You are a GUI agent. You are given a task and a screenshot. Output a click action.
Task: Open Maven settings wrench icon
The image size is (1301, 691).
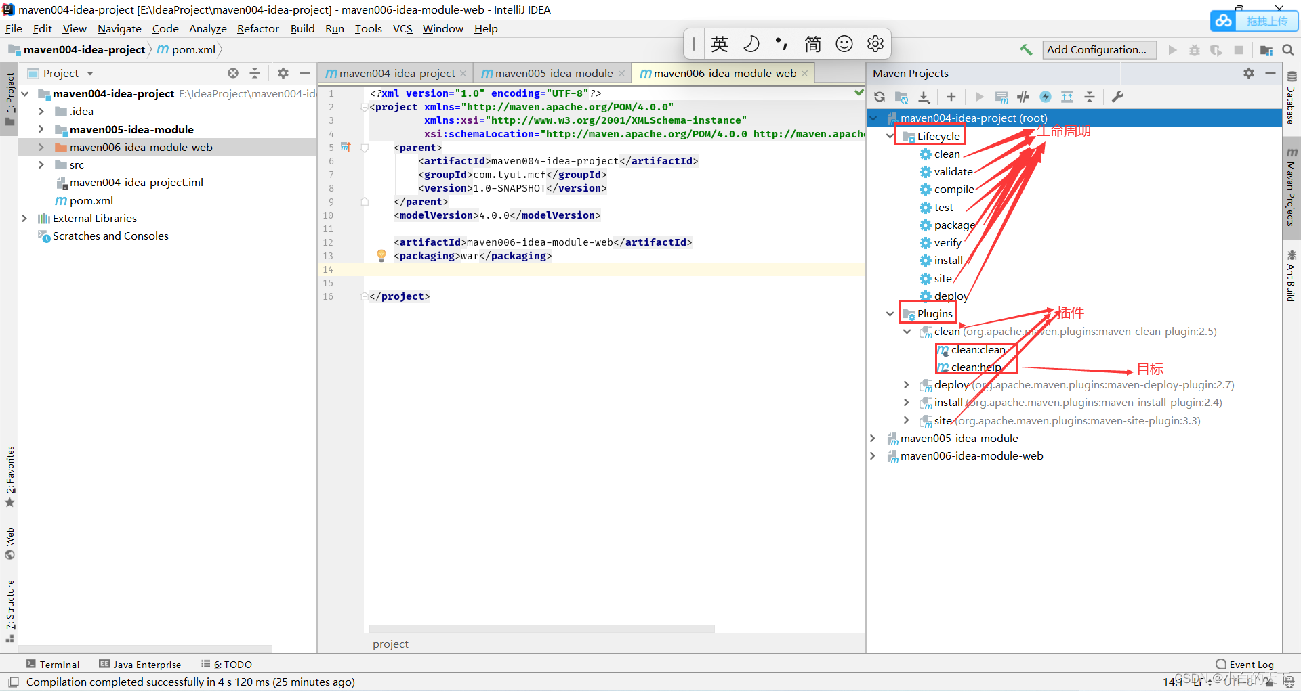pos(1117,97)
